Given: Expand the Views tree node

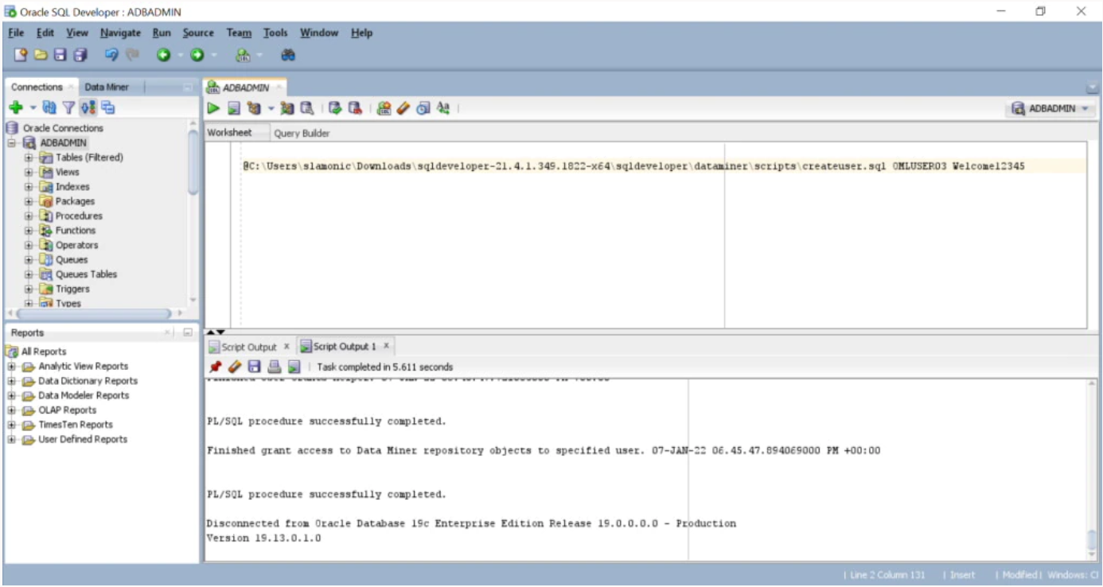Looking at the screenshot, I should 29,172.
